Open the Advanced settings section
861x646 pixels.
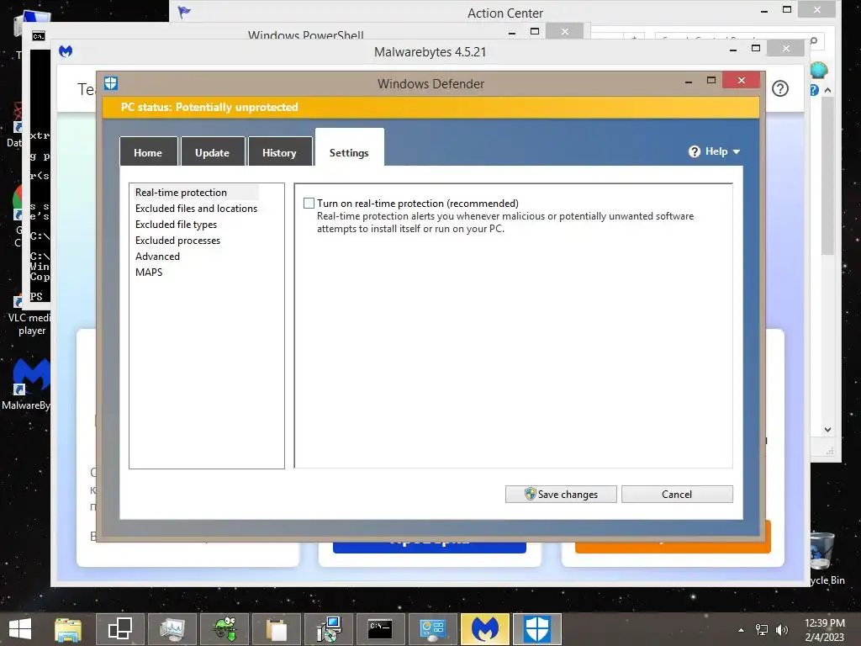pyautogui.click(x=157, y=256)
